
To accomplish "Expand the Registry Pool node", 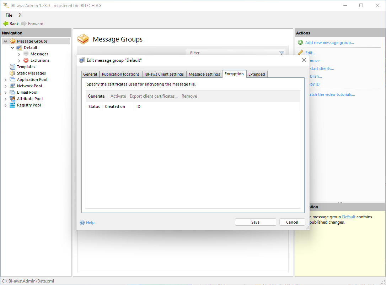I will (x=5, y=105).
